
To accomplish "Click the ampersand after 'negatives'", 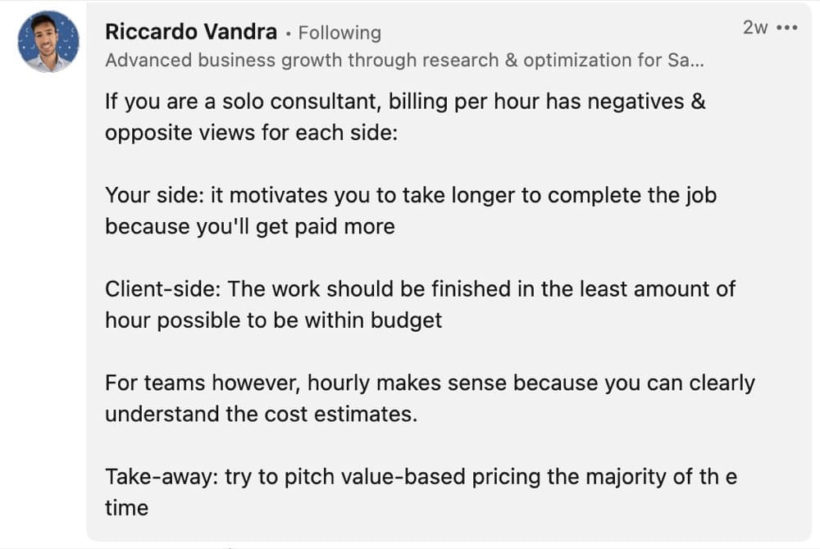I will [x=698, y=101].
